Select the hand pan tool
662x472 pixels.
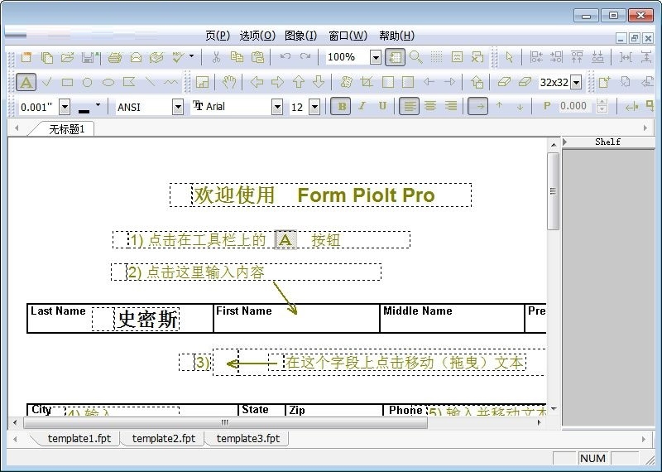[x=229, y=82]
